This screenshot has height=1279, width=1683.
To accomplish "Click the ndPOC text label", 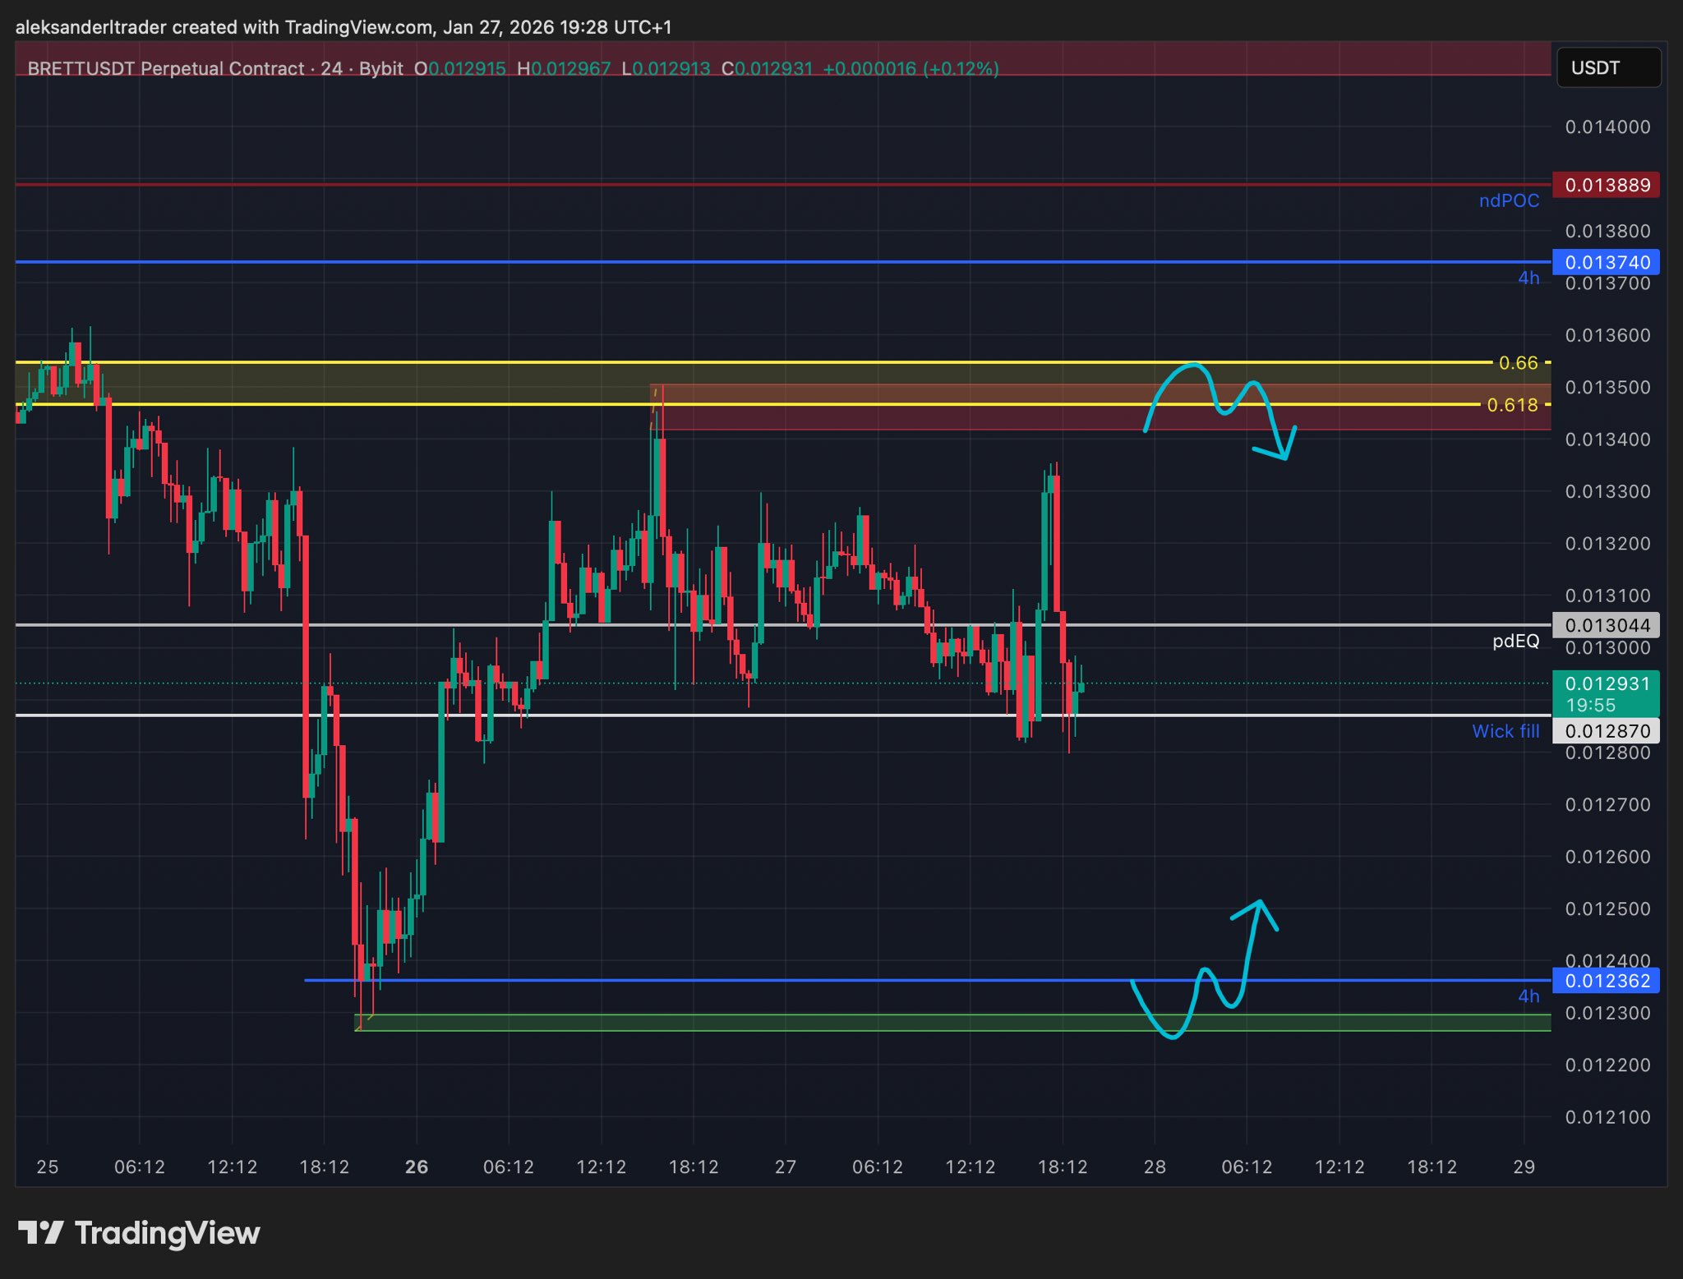I will click(1509, 201).
